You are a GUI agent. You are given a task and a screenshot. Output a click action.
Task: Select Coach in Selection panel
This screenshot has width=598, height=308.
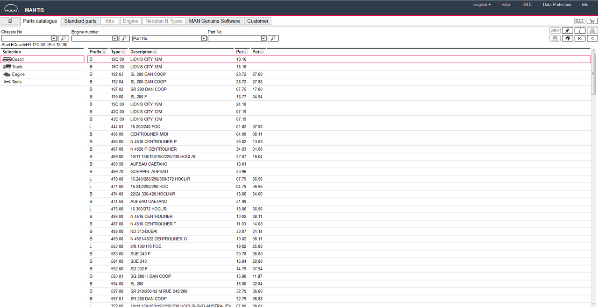(43, 59)
